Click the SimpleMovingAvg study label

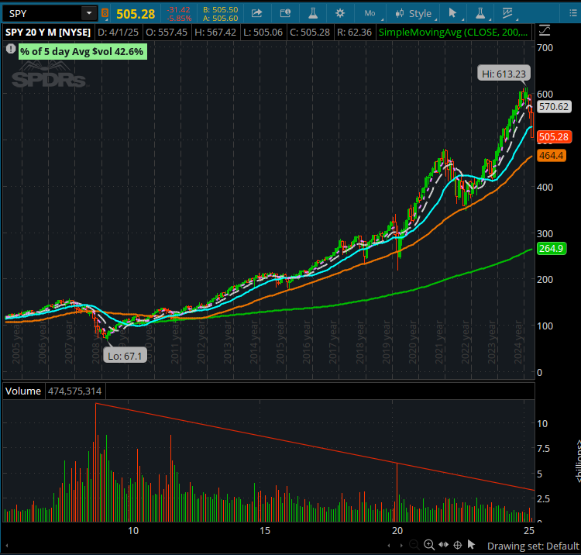click(453, 33)
